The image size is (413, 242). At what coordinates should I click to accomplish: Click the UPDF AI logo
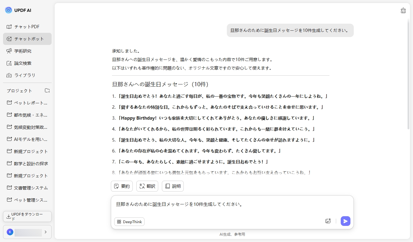click(18, 10)
